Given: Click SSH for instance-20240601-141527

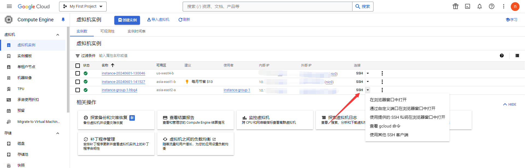Looking at the screenshot, I should (x=359, y=82).
